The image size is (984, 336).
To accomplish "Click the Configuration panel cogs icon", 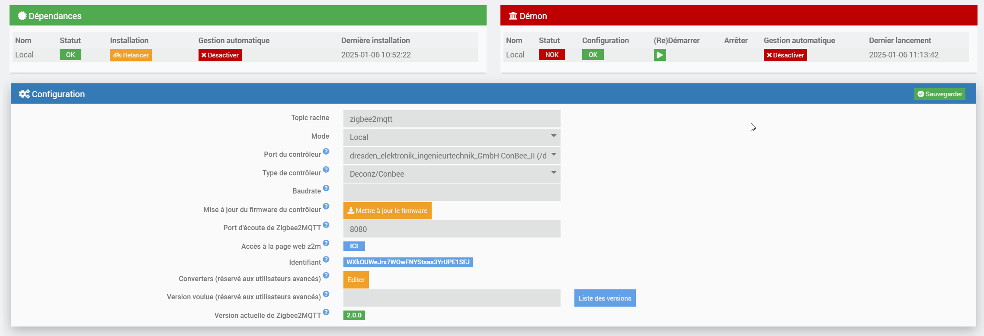I will click(24, 94).
